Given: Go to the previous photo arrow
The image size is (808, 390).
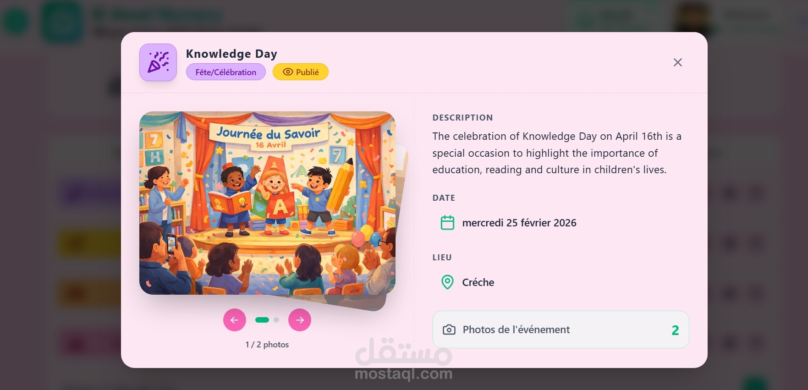Looking at the screenshot, I should (x=235, y=320).
